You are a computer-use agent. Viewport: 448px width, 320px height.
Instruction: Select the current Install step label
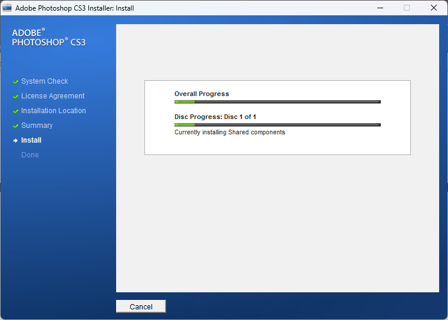[31, 140]
